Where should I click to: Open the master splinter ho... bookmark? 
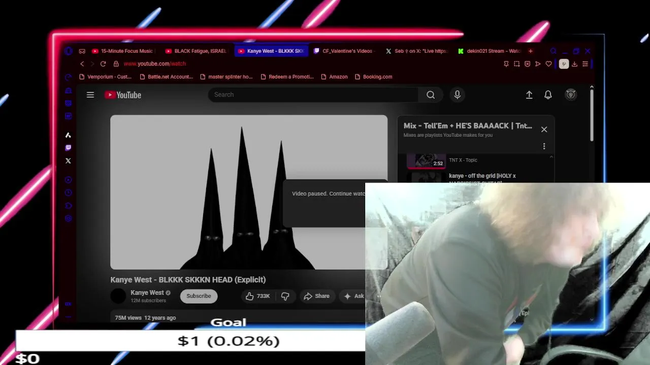226,77
